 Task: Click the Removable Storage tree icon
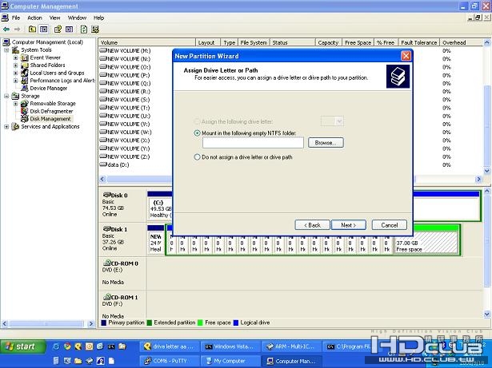click(x=25, y=103)
